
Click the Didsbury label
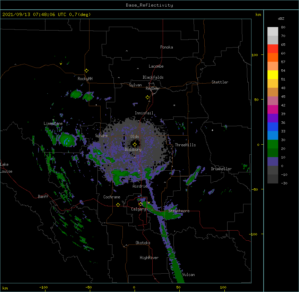pos(133,149)
